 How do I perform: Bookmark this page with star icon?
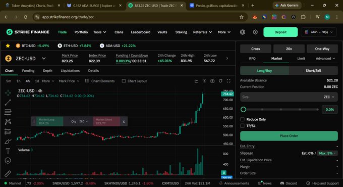(242, 17)
